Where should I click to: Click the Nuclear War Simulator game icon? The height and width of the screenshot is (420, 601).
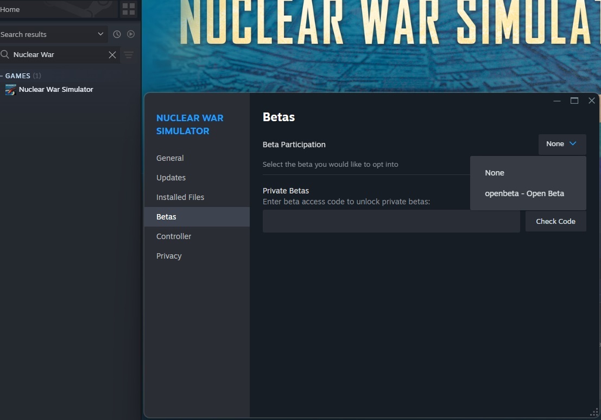coord(10,90)
